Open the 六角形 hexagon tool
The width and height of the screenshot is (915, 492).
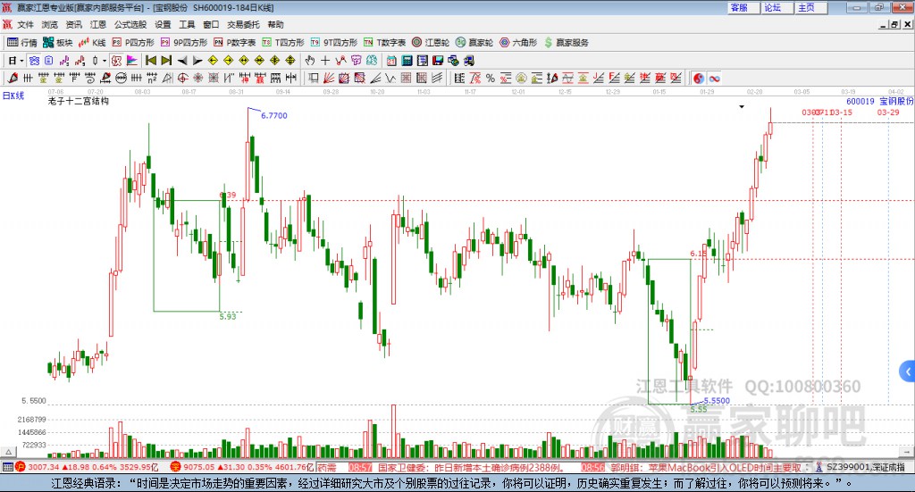[518, 43]
